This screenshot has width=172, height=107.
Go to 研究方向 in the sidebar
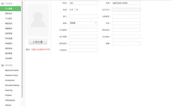[x=9, y=13]
